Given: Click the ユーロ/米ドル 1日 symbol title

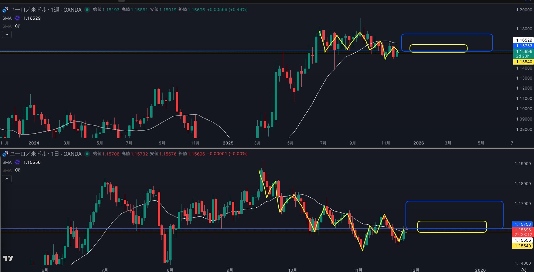Looking at the screenshot, I should [x=45, y=154].
